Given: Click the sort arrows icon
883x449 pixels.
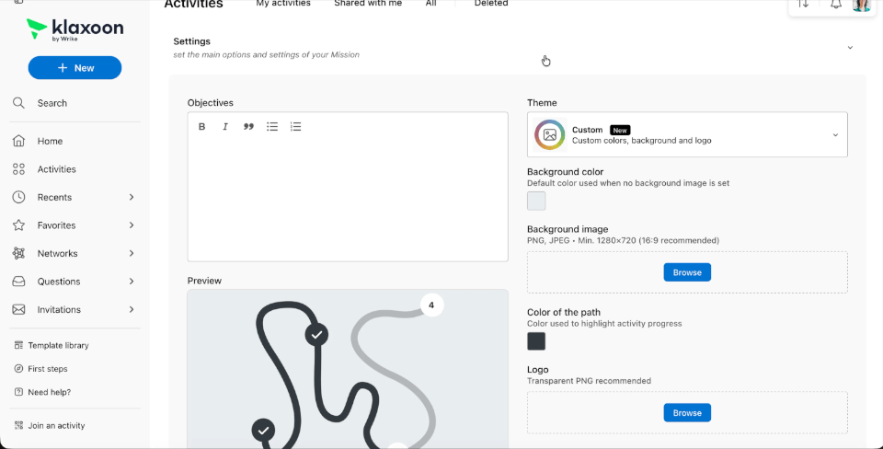Looking at the screenshot, I should click(804, 4).
